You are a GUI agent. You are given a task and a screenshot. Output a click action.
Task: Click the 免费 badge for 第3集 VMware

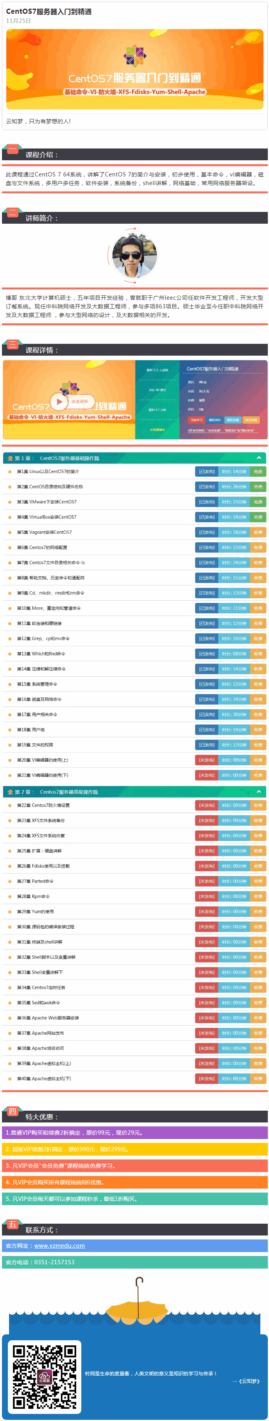pyautogui.click(x=258, y=502)
